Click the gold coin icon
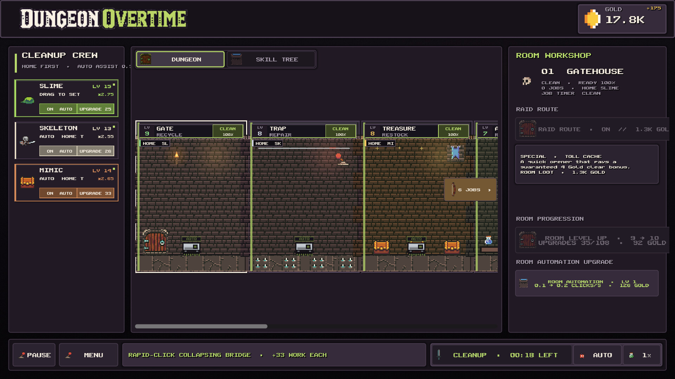The image size is (675, 379). (x=592, y=19)
